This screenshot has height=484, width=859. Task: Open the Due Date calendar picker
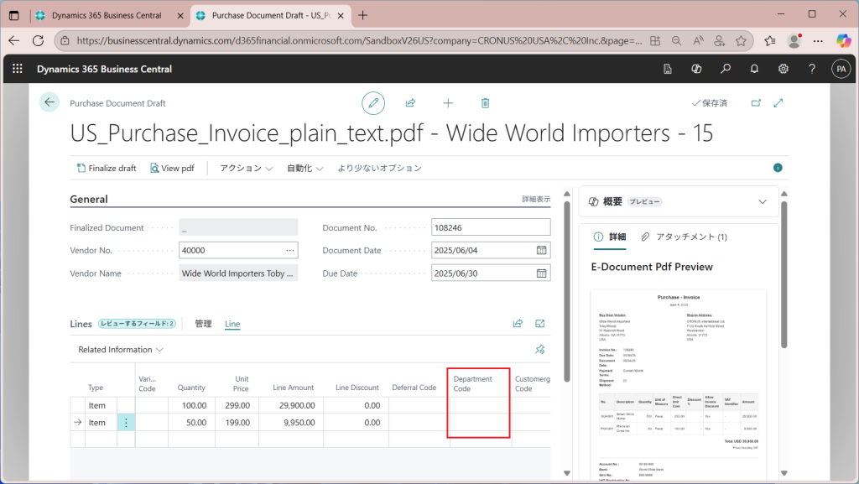pos(541,273)
